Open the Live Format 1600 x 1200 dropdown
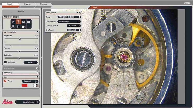Viewport: 193px width, 108px height. tap(74, 30)
